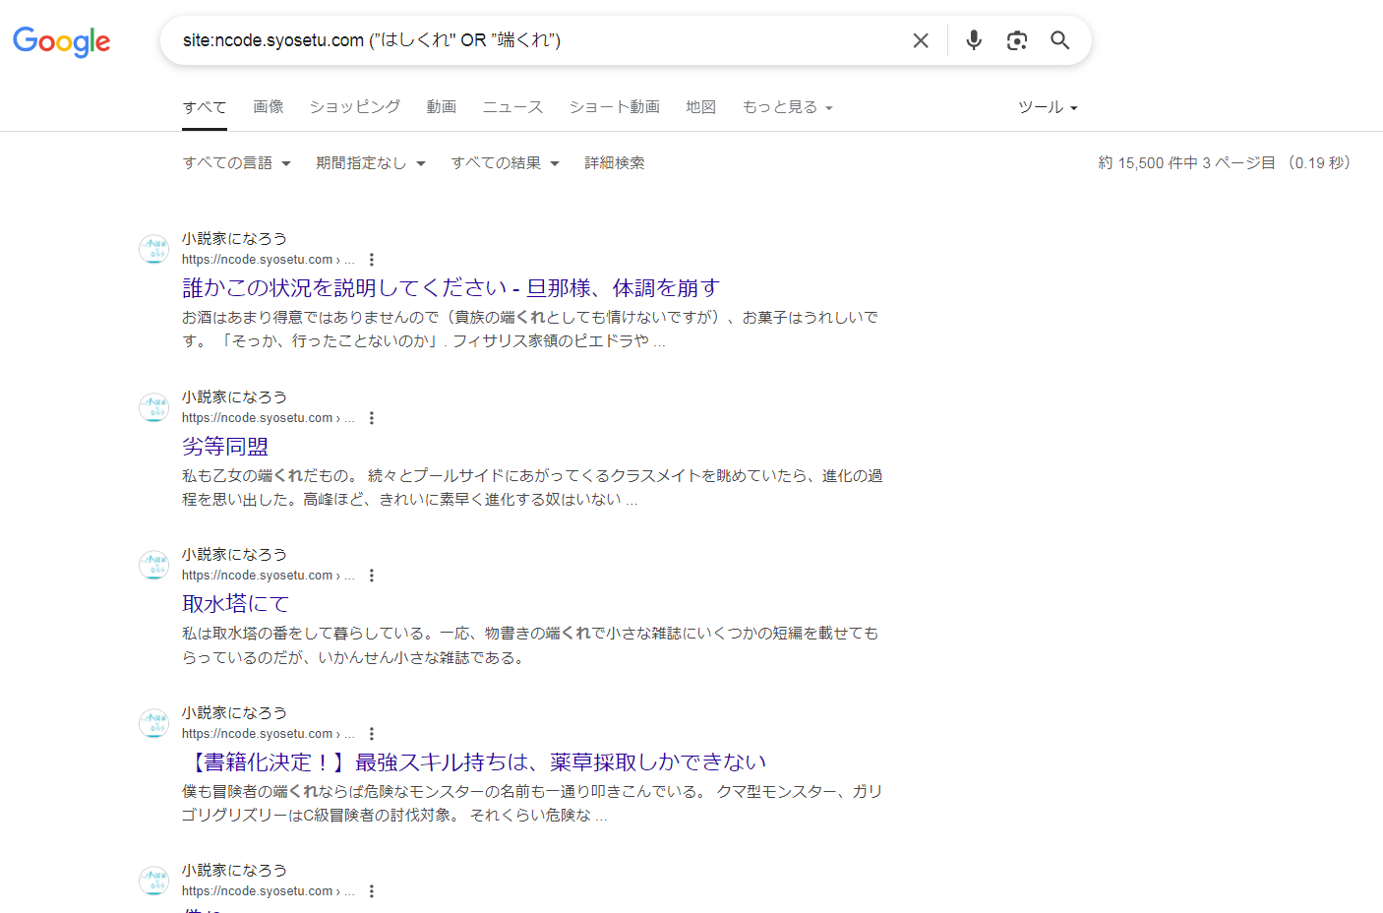Open the 取水塔にて result link

[x=235, y=604]
